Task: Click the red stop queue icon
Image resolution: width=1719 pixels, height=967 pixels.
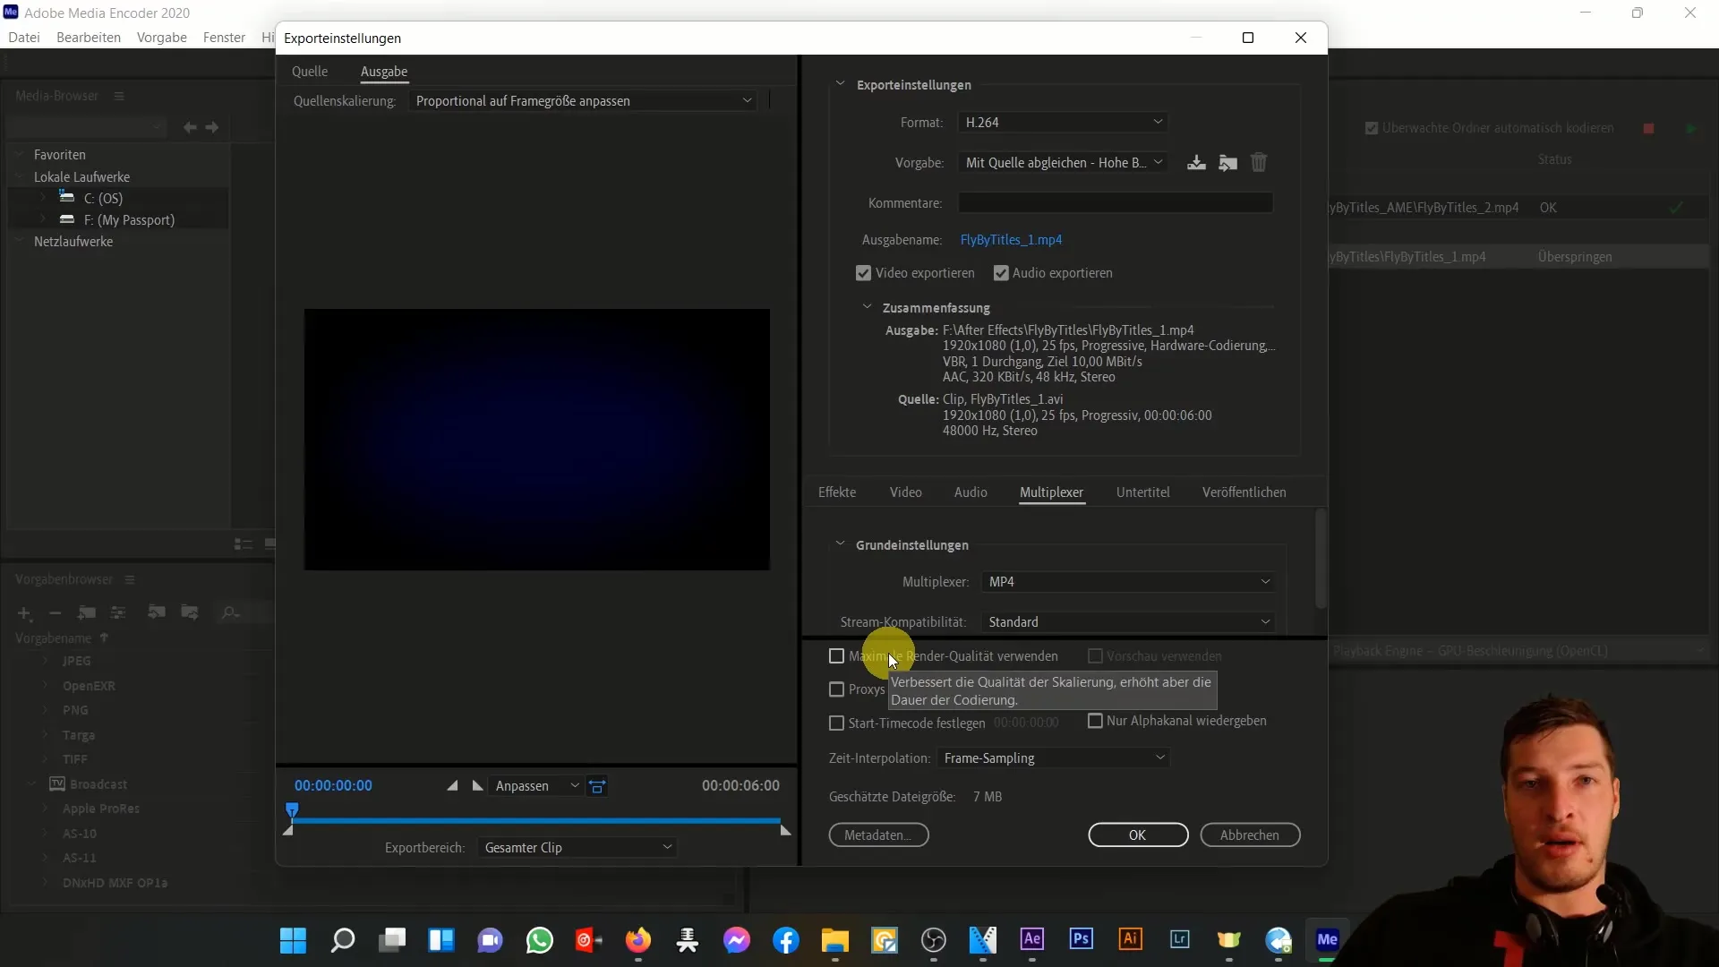Action: click(1648, 128)
